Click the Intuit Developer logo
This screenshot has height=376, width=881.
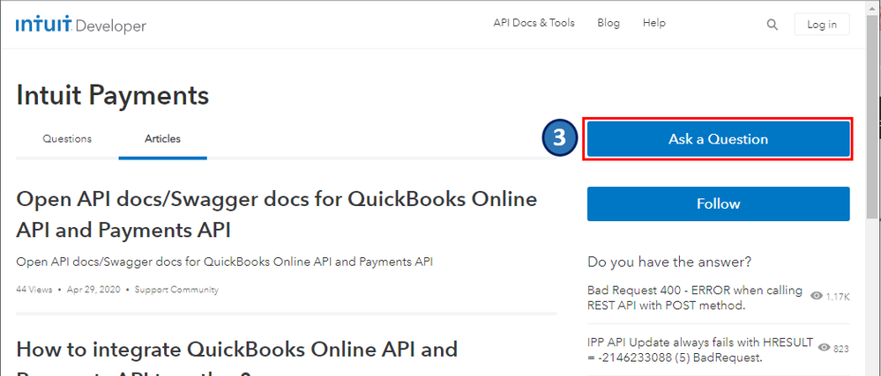pyautogui.click(x=81, y=26)
